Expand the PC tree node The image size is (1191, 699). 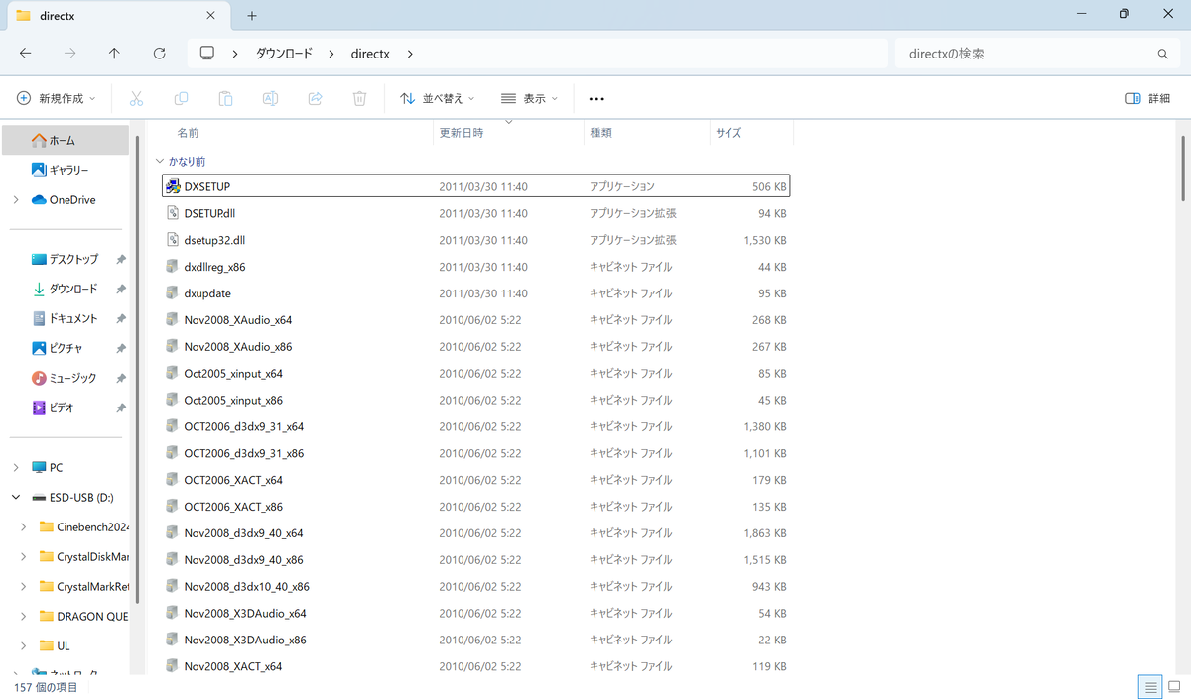click(16, 467)
